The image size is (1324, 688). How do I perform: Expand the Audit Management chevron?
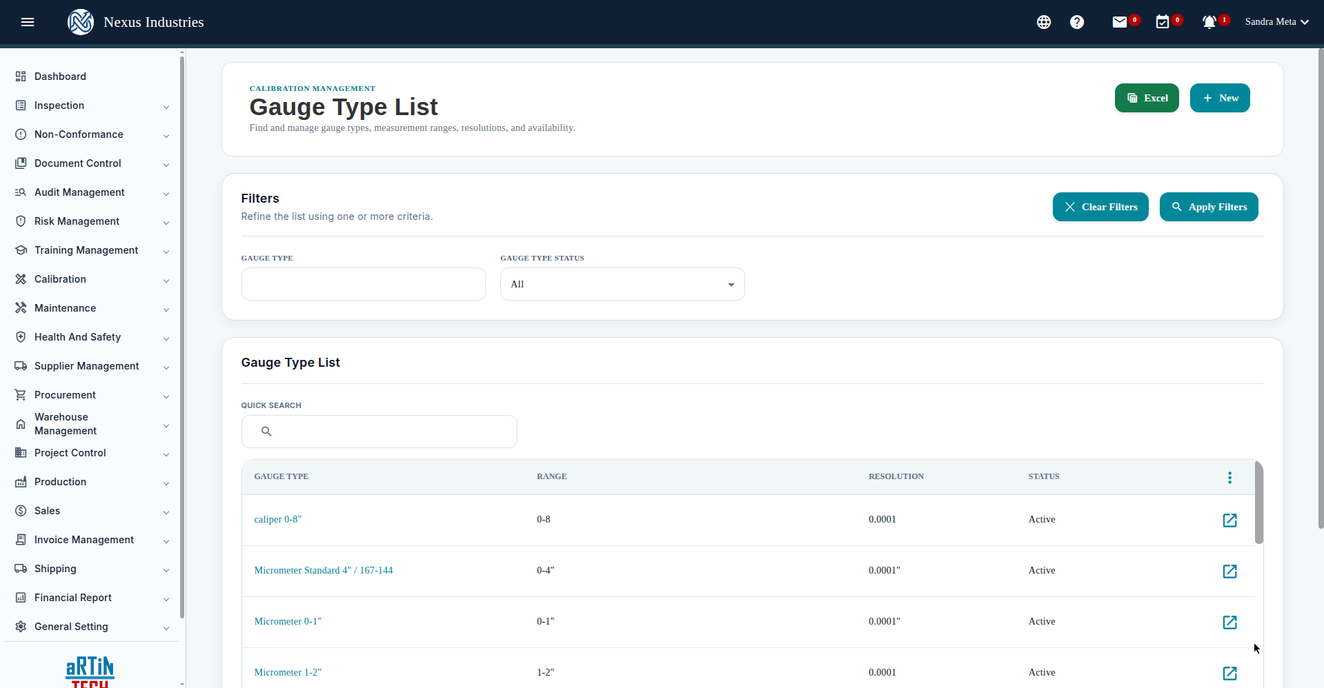coord(166,194)
